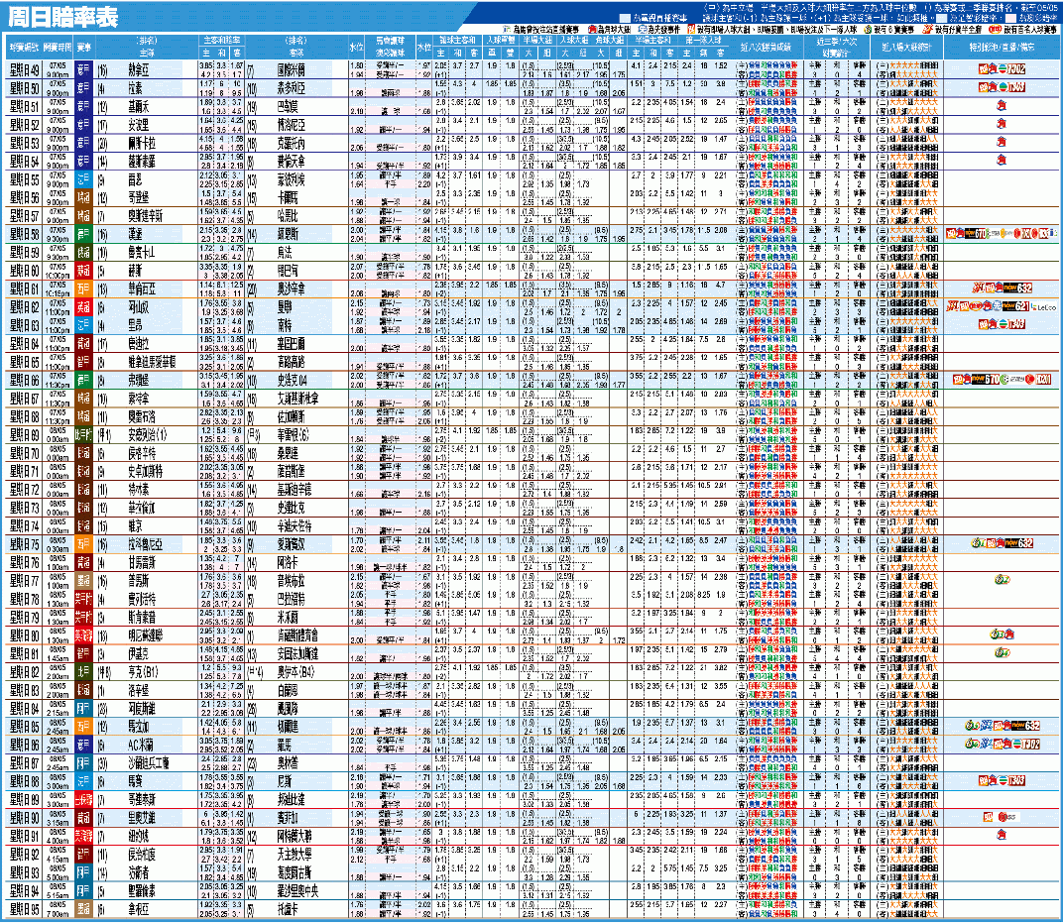
Task: Click home team 馬賽
Action: (x=135, y=781)
